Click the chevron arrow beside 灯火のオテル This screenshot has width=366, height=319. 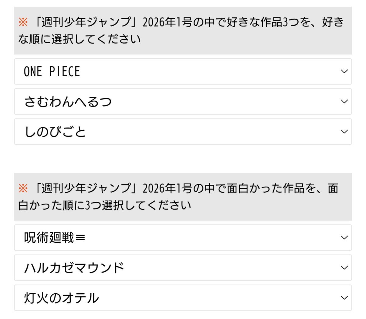pos(344,298)
